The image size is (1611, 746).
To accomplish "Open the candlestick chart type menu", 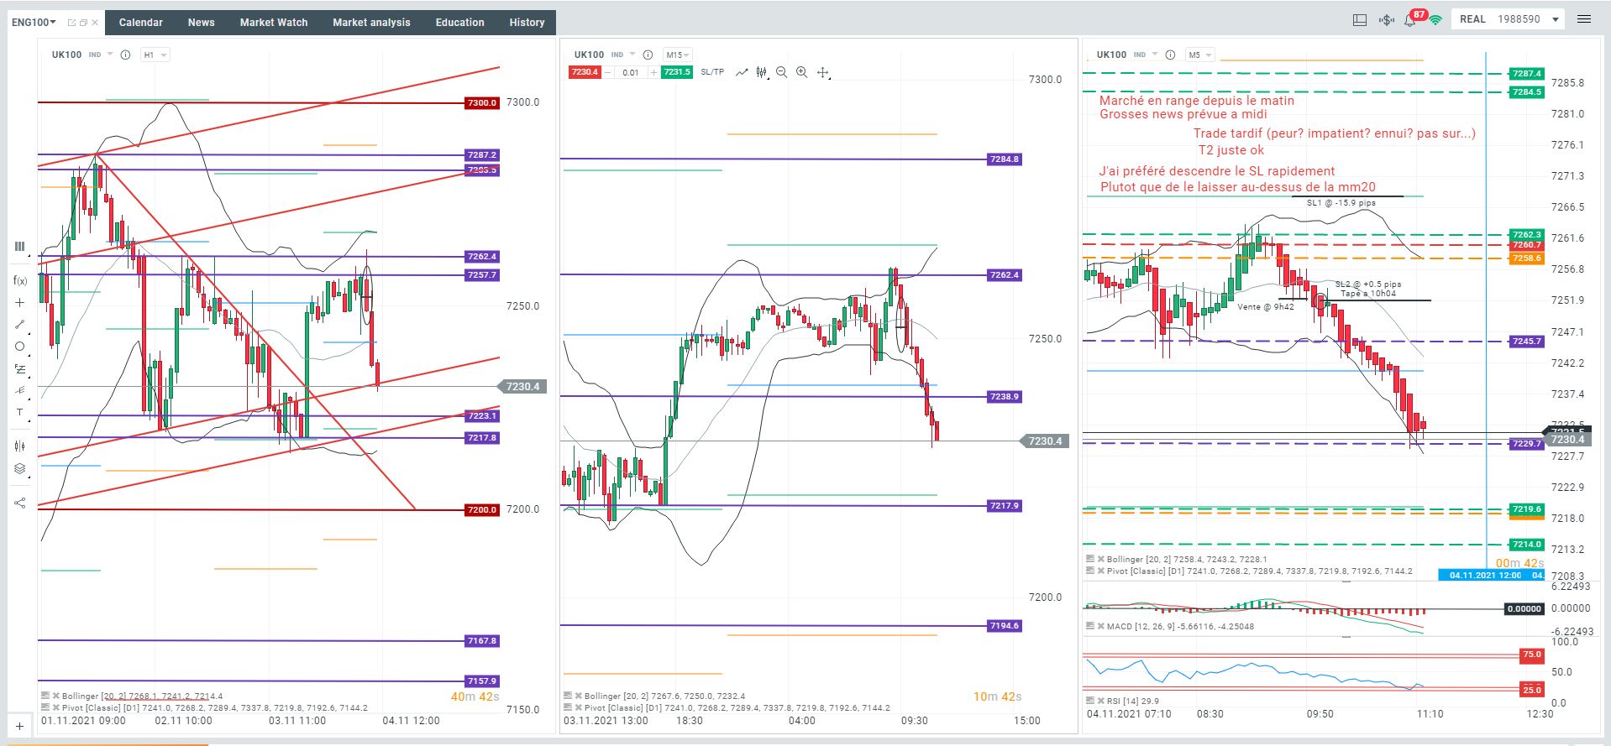I will (762, 72).
